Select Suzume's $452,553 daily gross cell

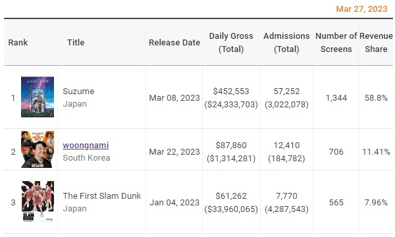pos(231,91)
